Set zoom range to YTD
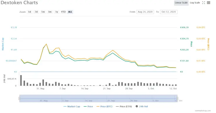Viewport: 216px width, 113px height. [x=63, y=12]
